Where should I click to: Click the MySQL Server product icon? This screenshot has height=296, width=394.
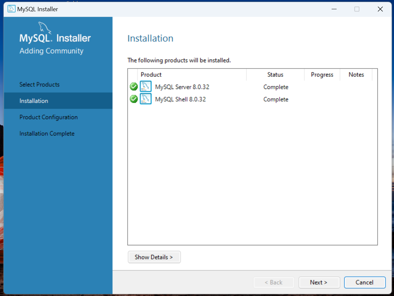146,87
